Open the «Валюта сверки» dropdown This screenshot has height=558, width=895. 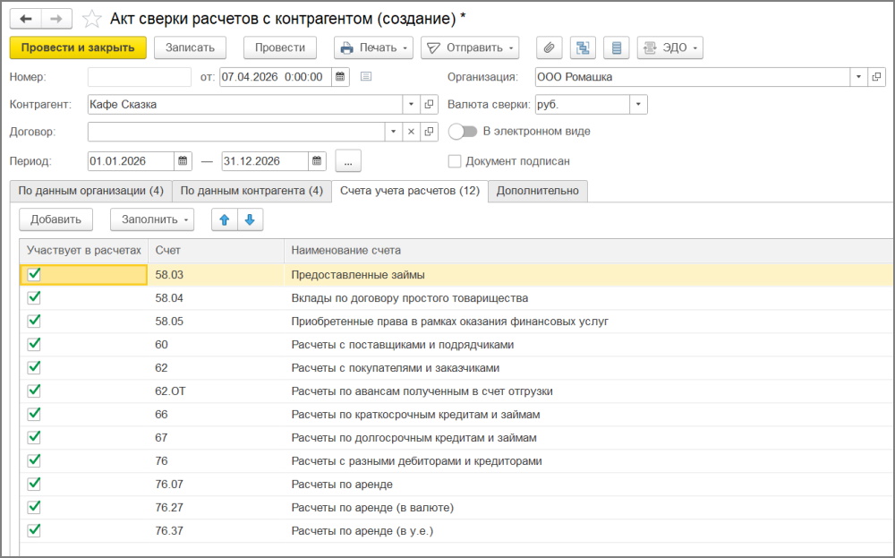(x=638, y=104)
